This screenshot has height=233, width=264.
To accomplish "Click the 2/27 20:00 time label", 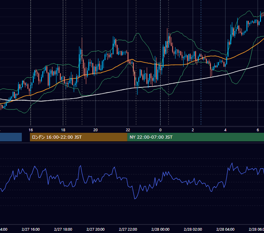I will click(96, 229).
